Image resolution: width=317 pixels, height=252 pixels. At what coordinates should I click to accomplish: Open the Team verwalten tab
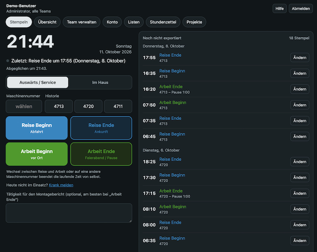pyautogui.click(x=81, y=22)
